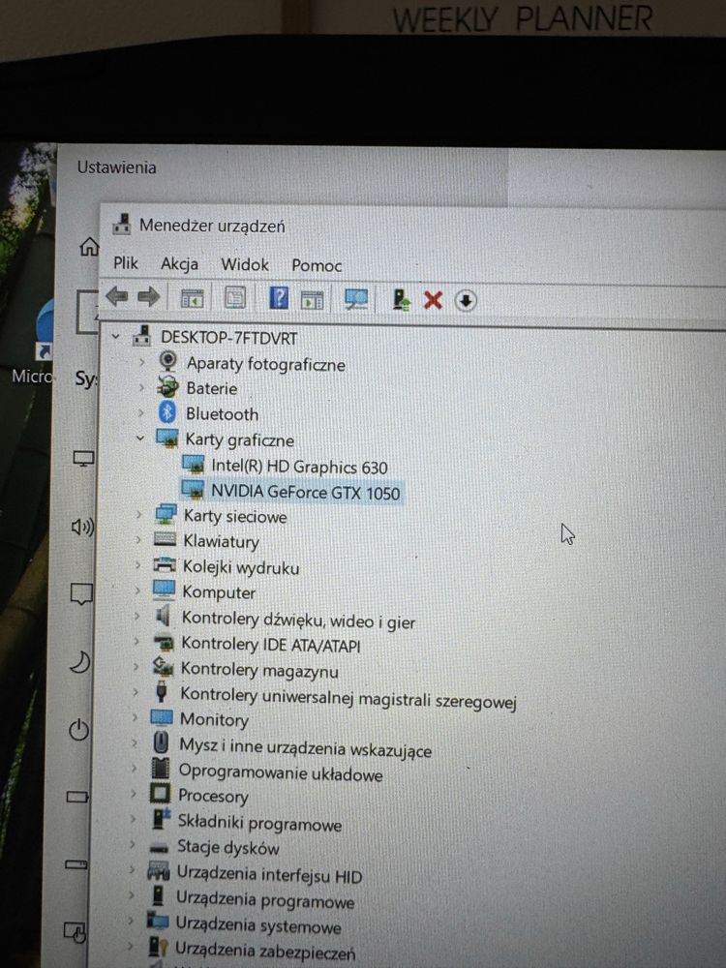Click the drive icon next to Stacje dysków
Image resolution: width=726 pixels, height=968 pixels.
[x=159, y=847]
